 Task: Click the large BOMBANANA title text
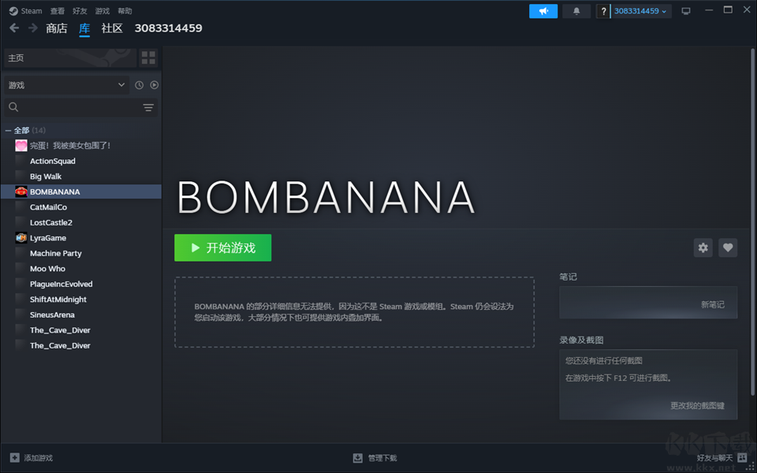pos(326,197)
